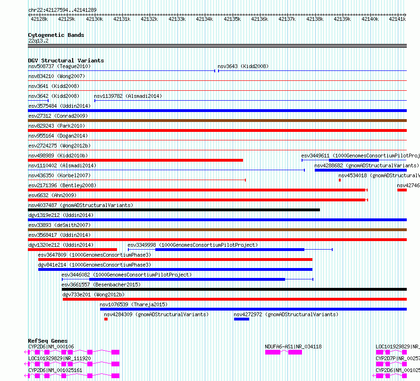Select dgv841e214 Phase3 blue bar

(x=175, y=269)
